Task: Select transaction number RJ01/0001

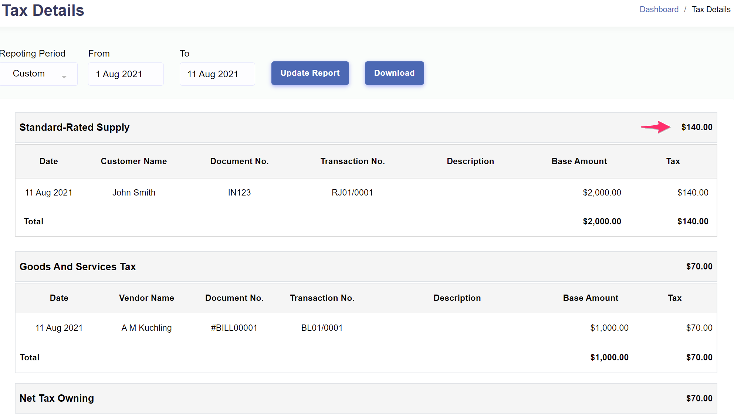Action: click(x=352, y=193)
